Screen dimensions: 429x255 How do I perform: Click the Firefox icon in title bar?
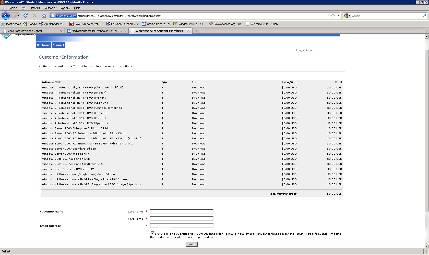click(x=2, y=2)
